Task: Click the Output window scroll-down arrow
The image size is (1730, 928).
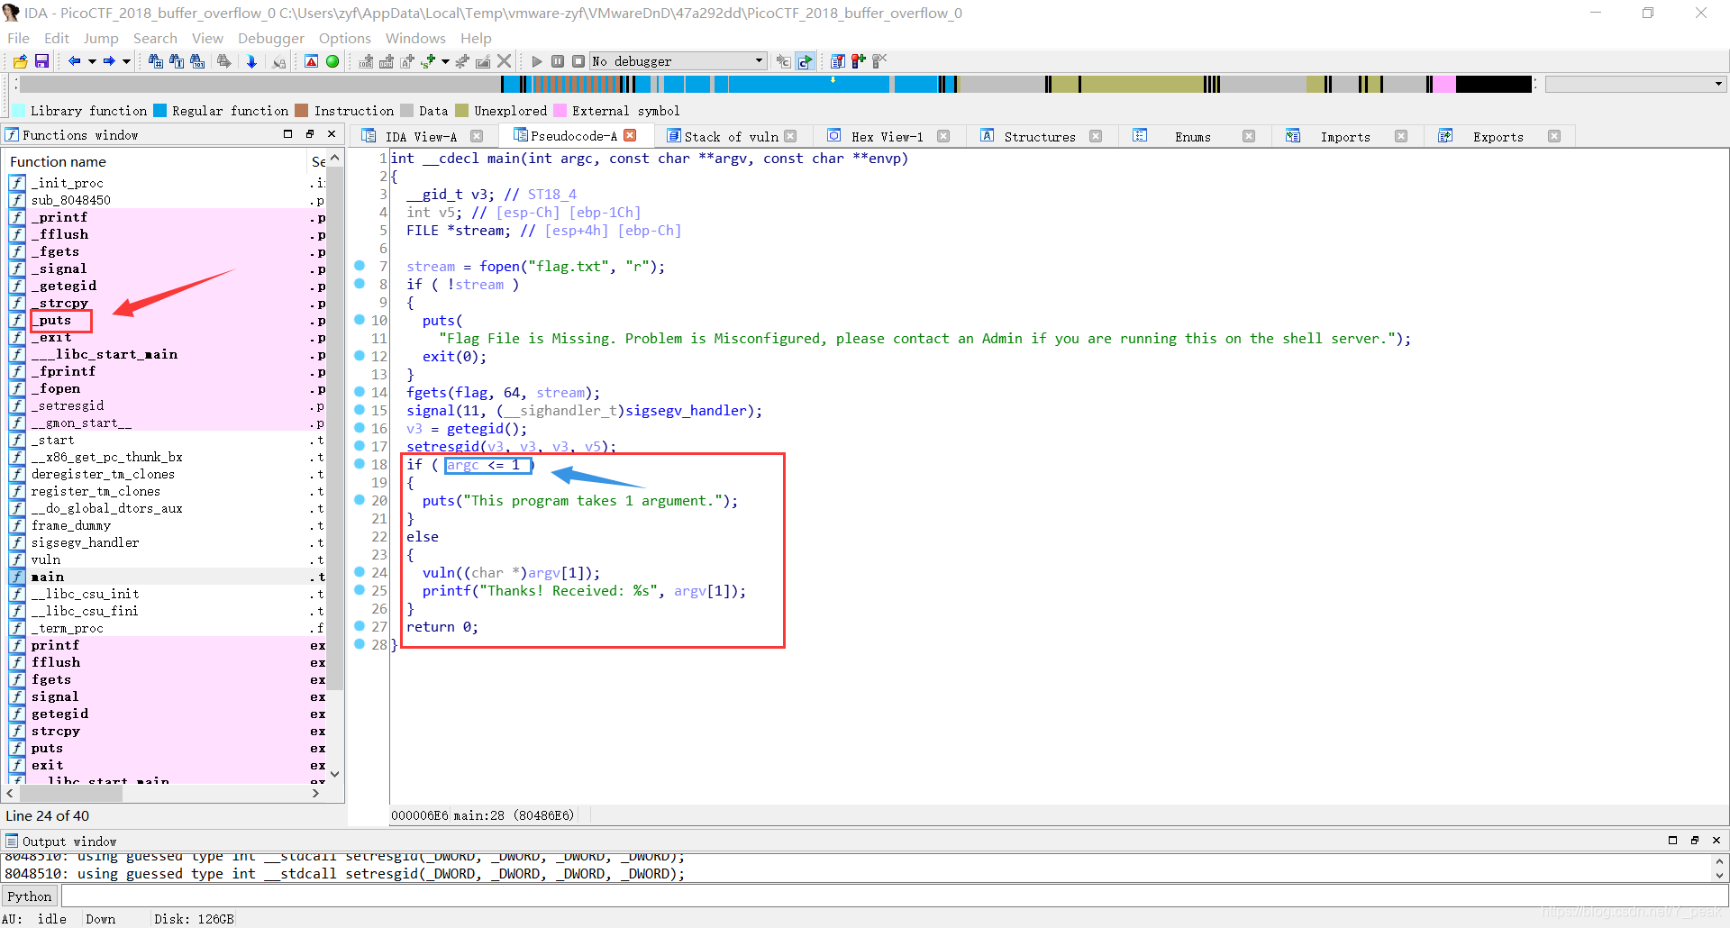Action: [1719, 874]
